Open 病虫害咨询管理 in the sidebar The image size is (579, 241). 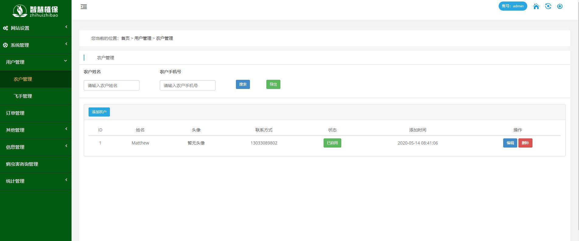point(22,164)
